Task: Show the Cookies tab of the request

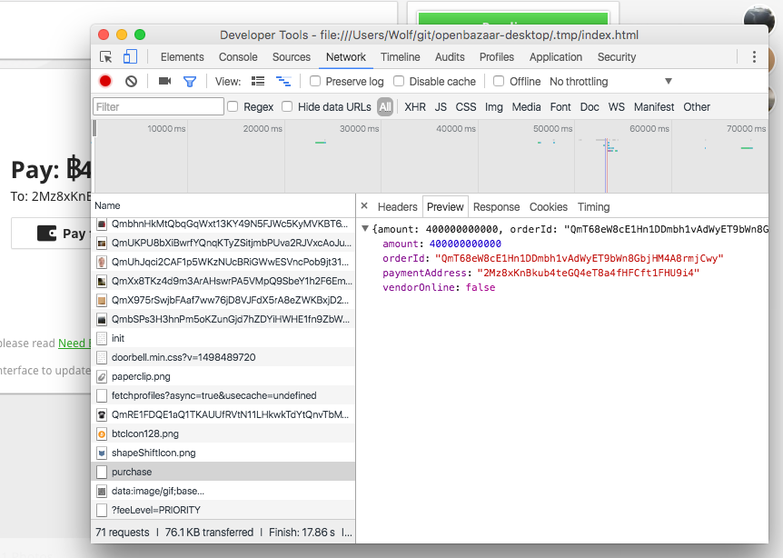Action: [x=549, y=207]
